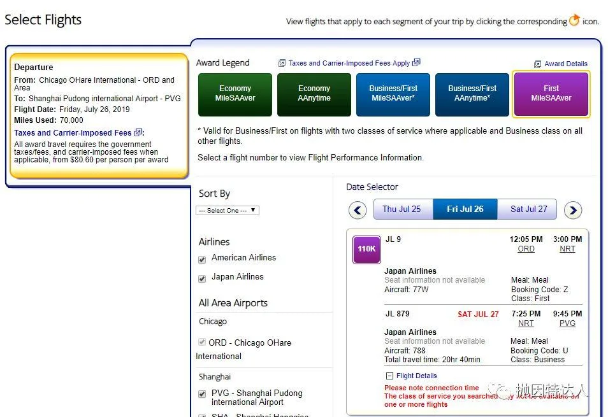The width and height of the screenshot is (608, 417).
Task: Uncheck PVG Shanghai Pudong airport
Action: pyautogui.click(x=202, y=394)
